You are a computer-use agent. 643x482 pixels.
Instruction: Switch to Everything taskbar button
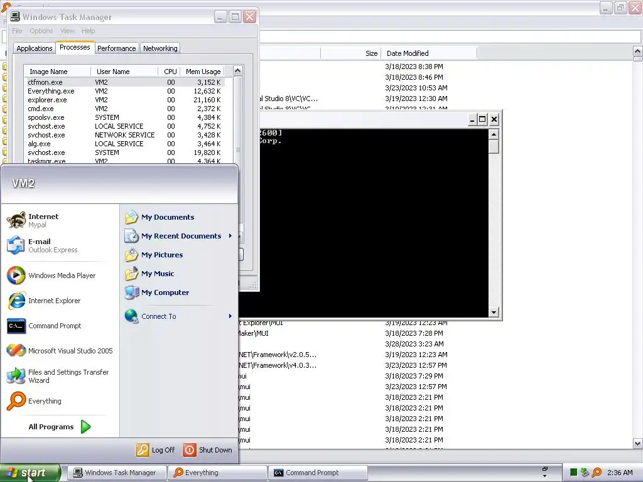(x=217, y=473)
